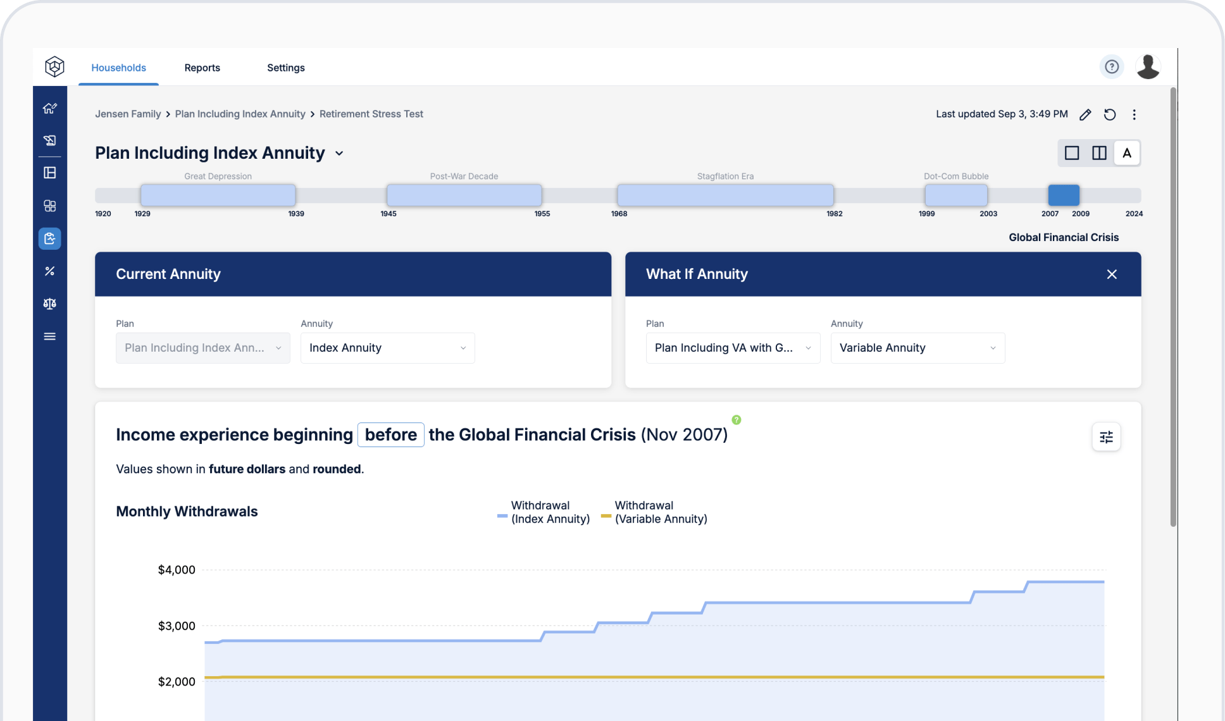Click the filter/settings sliders icon
The image size is (1225, 721).
click(x=1107, y=437)
